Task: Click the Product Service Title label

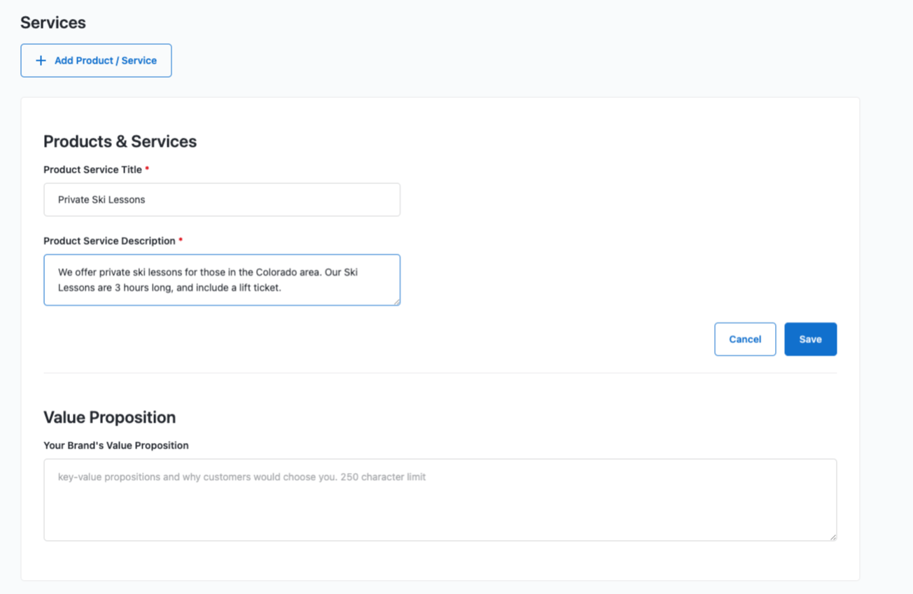Action: 92,170
